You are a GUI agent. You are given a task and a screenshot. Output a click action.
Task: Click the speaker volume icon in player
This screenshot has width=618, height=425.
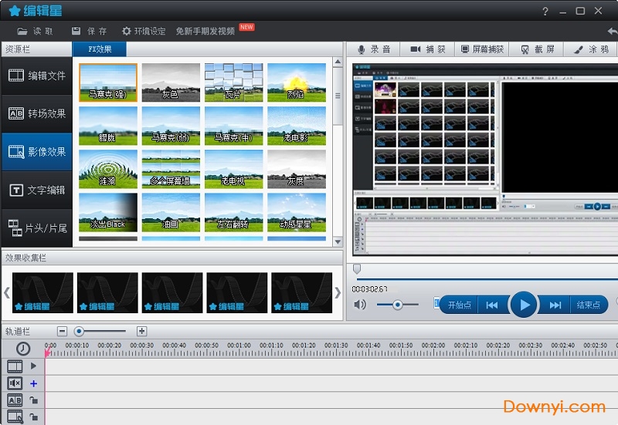[360, 305]
